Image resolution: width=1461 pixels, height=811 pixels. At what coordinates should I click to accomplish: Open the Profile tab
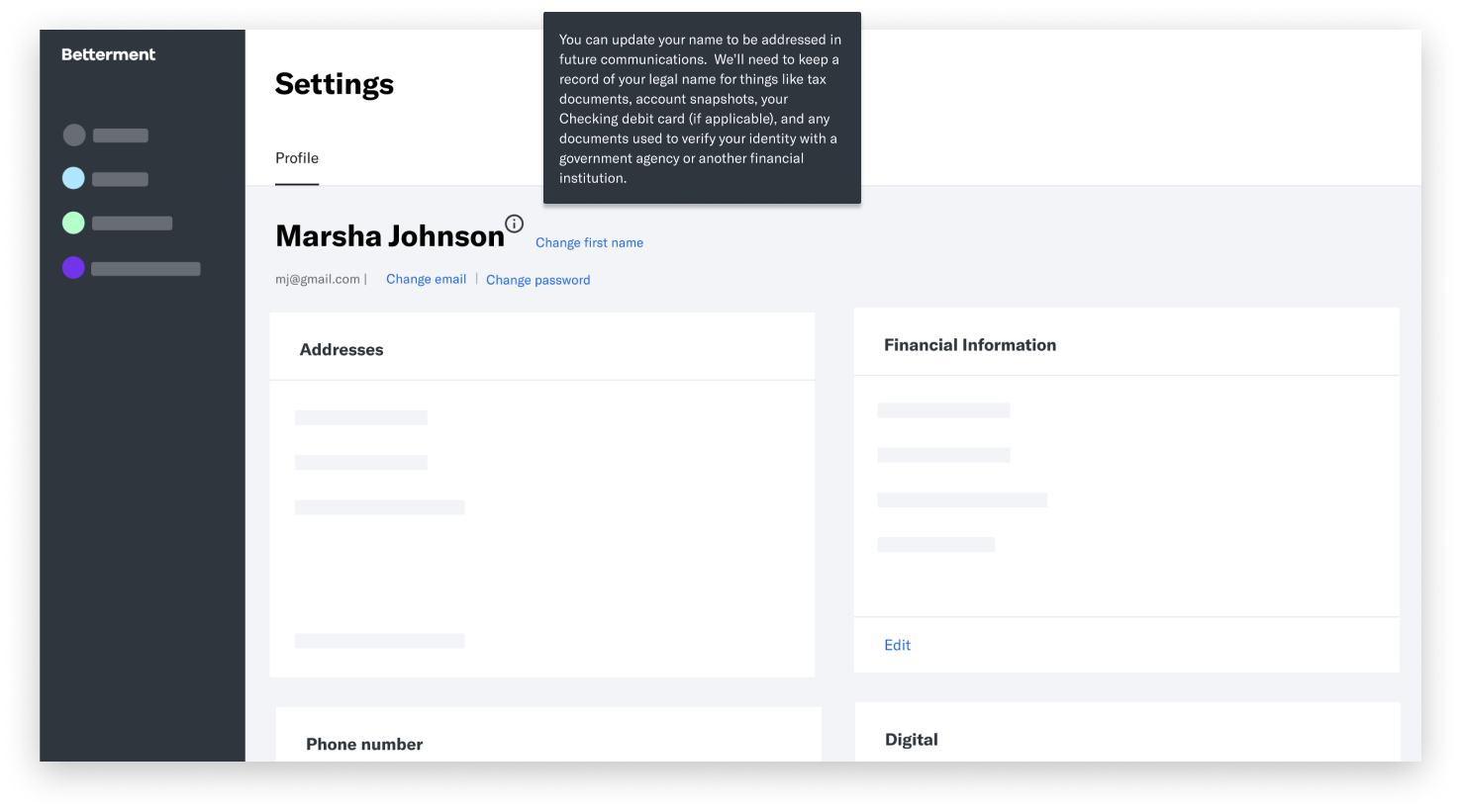pos(297,158)
